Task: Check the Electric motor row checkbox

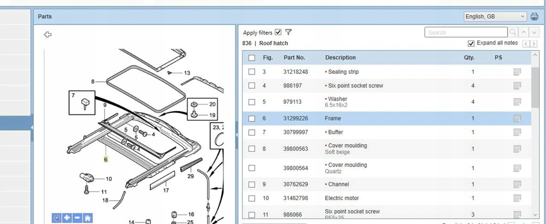Action: coord(252,198)
